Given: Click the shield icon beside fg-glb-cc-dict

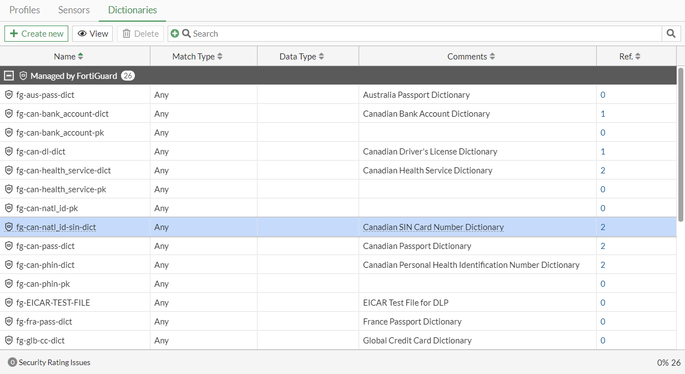Looking at the screenshot, I should point(8,340).
